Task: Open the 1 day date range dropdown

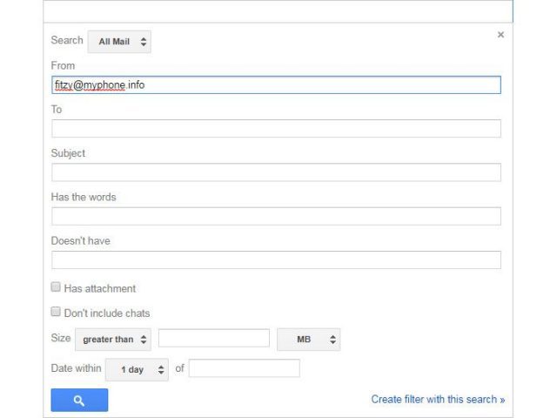Action: (x=137, y=369)
